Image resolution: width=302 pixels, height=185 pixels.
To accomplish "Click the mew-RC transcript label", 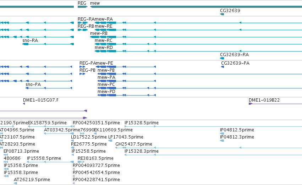I will pyautogui.click(x=104, y=40).
